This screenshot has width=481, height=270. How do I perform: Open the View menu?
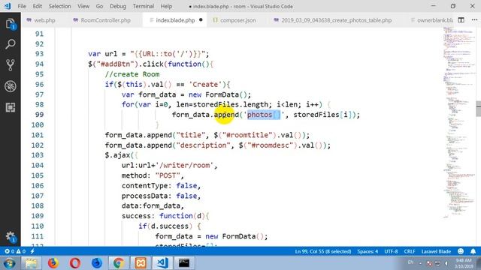83,6
